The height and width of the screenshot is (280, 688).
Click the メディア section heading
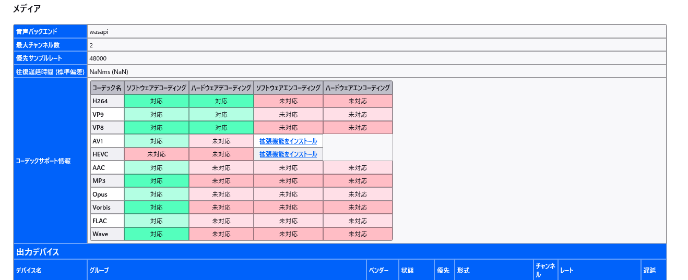tap(27, 8)
